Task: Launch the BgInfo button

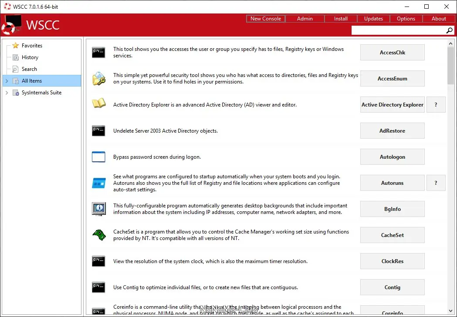Action: coord(392,209)
